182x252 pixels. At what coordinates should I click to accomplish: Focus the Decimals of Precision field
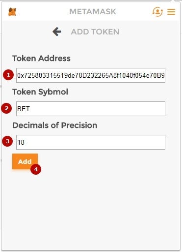coord(91,142)
